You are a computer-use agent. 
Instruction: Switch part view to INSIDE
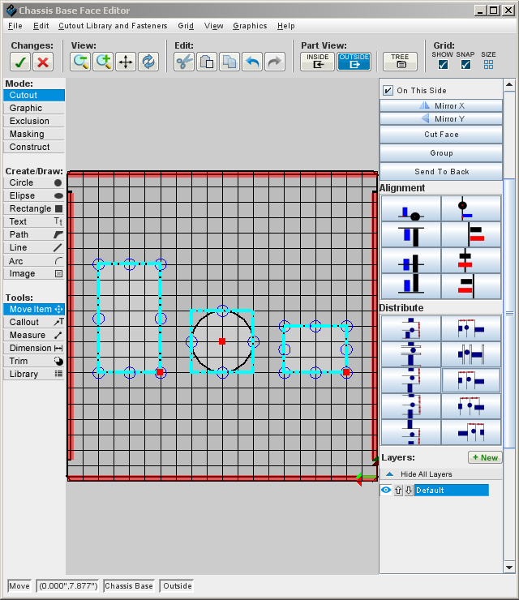317,62
